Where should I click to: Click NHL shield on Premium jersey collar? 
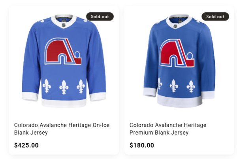175,26
